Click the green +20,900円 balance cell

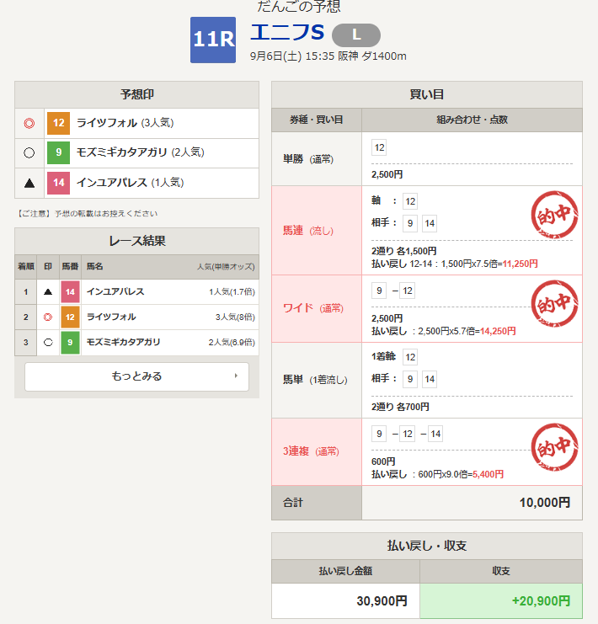[x=500, y=601]
